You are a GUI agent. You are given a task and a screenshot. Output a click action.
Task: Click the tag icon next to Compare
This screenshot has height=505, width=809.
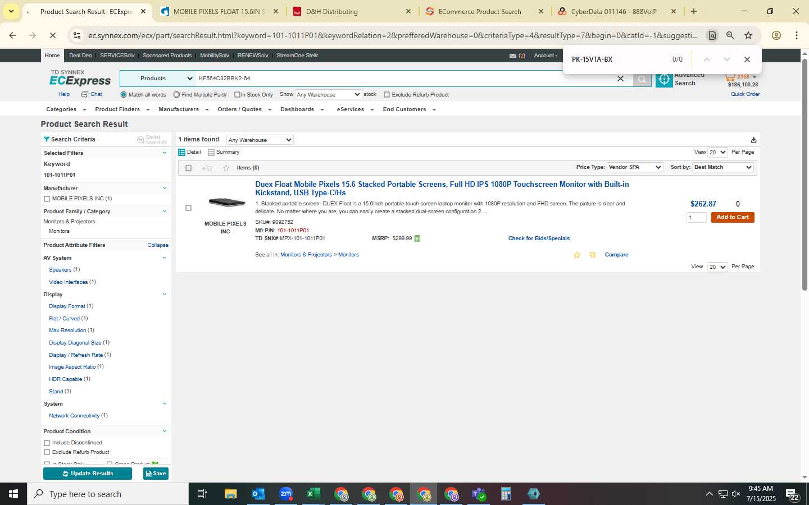[x=593, y=255]
